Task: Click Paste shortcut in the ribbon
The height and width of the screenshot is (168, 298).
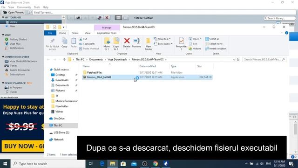Action: pyautogui.click(x=89, y=49)
